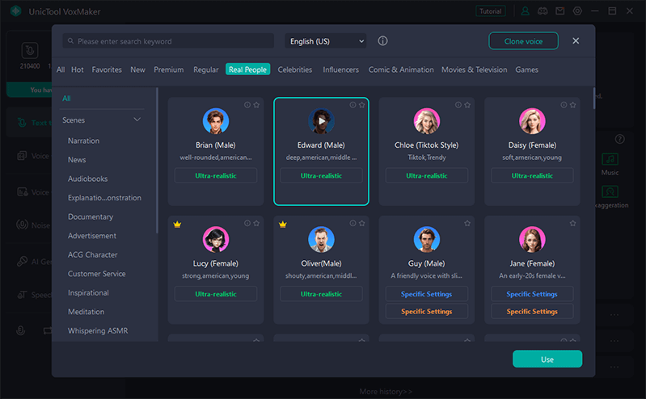Open info icon on Oliver(Male) card
Screen dimensions: 646x399
tap(353, 223)
